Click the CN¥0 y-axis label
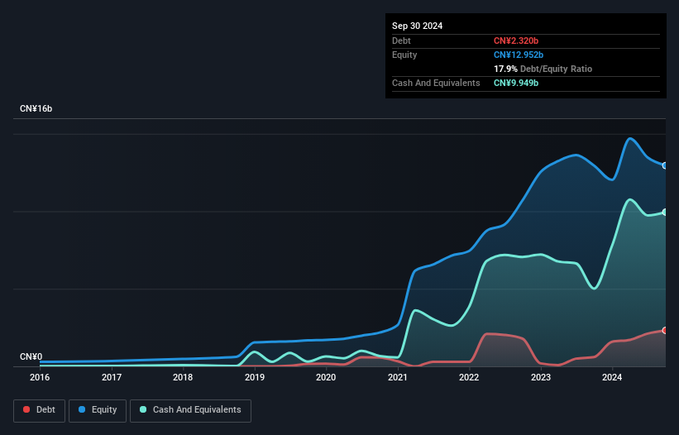The image size is (679, 435). 31,356
